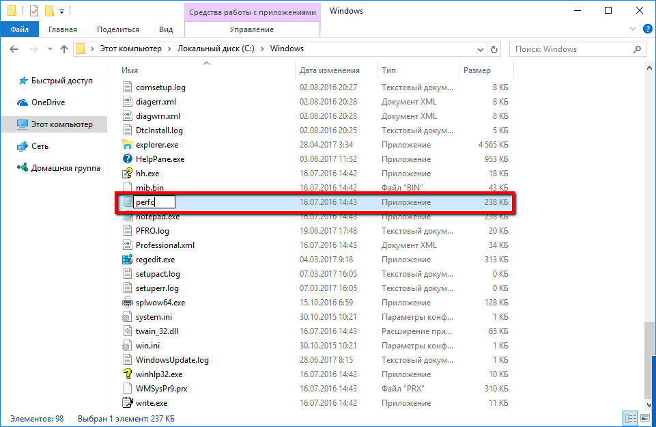
Task: Select the WindowsUpdate.log file name
Action: 173,359
